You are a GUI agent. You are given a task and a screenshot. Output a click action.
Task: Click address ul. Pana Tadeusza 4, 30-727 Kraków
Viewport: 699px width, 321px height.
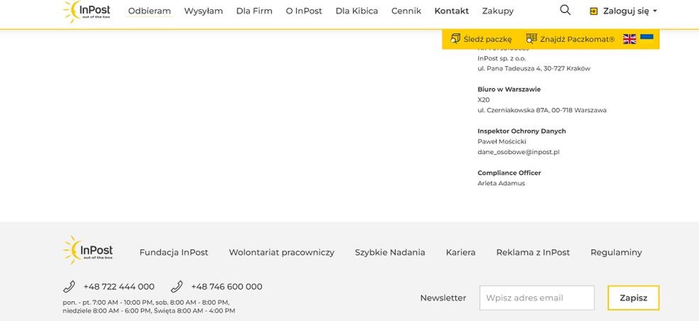point(534,69)
